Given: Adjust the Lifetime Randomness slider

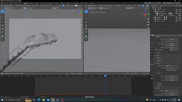Looking at the screenshot, I should [171, 50].
